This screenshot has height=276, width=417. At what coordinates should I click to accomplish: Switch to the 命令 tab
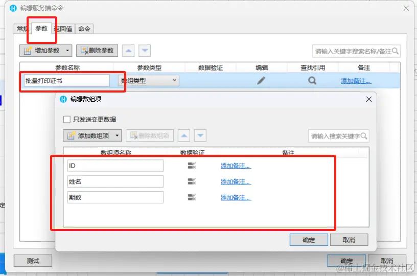point(84,29)
